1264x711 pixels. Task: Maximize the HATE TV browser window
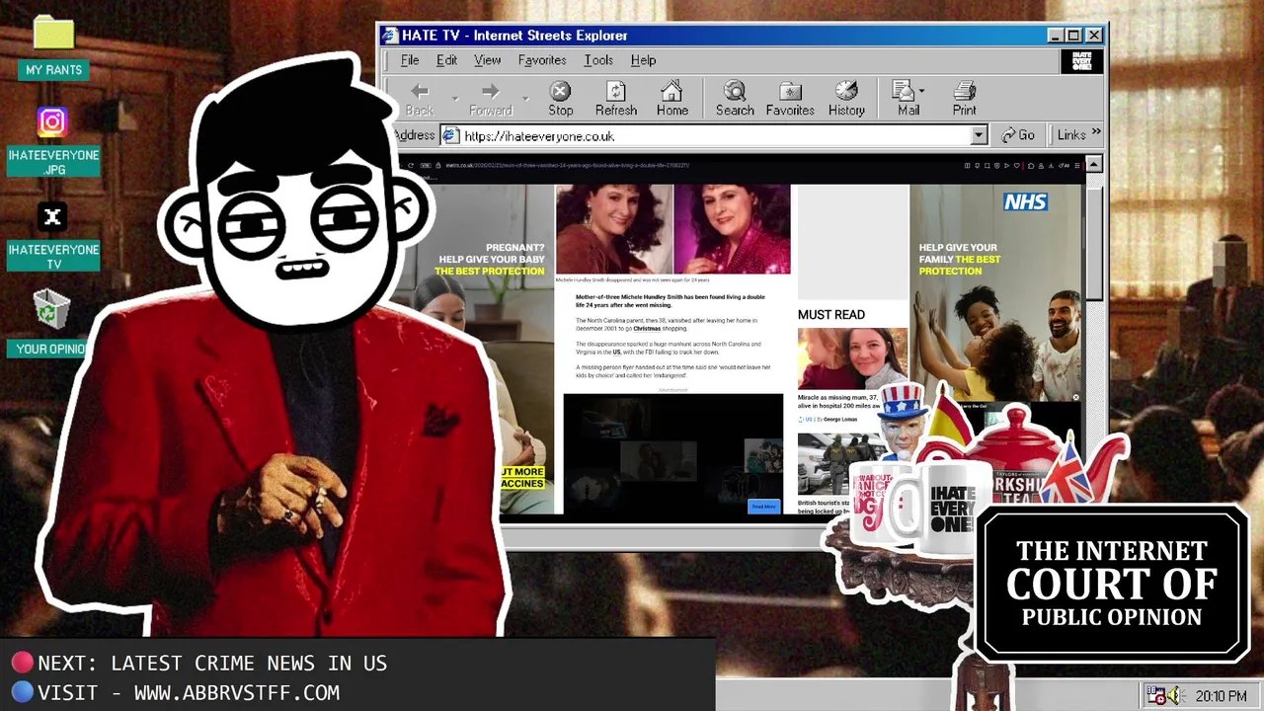coord(1073,36)
